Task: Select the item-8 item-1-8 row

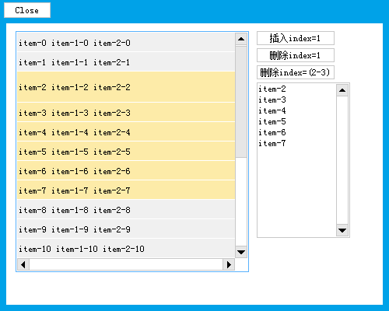Action: click(x=126, y=210)
